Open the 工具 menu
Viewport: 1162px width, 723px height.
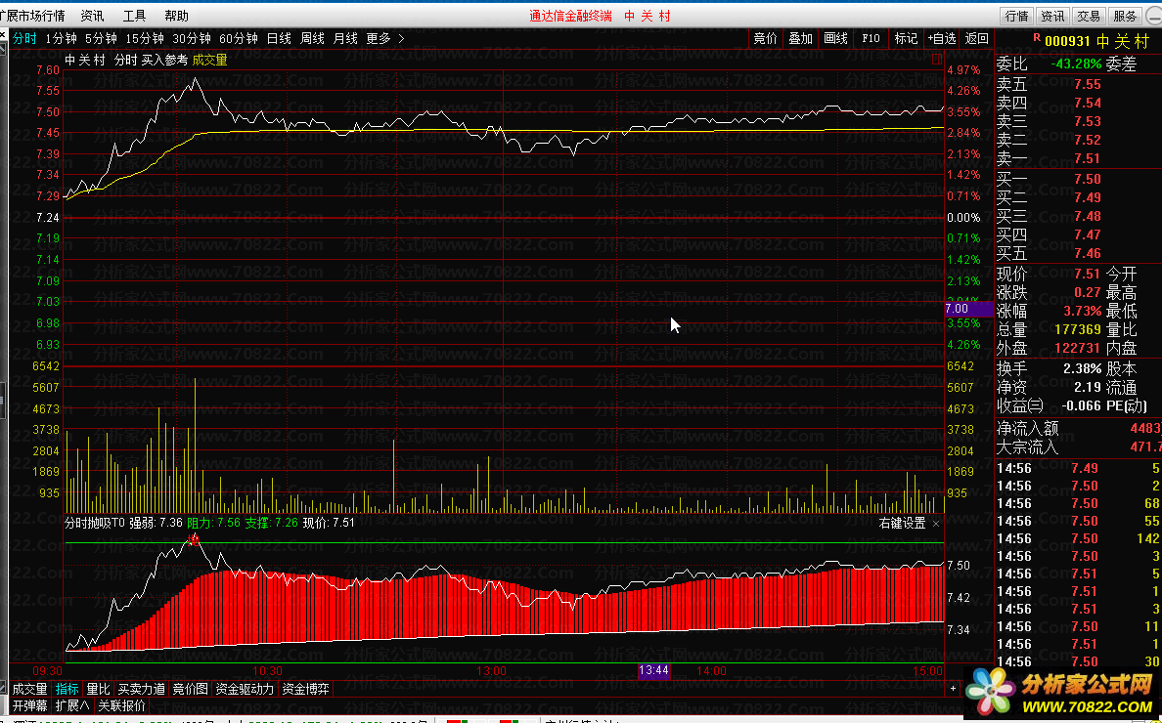point(134,16)
